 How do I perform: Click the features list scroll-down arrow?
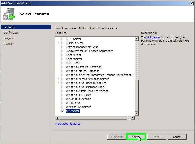[x=136, y=114]
